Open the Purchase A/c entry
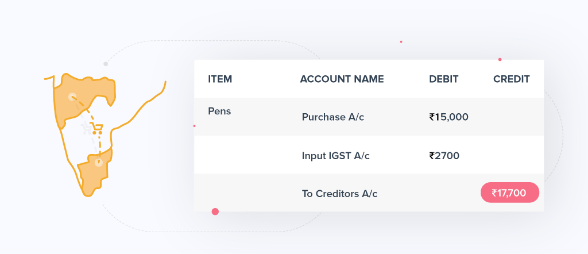Viewport: 588px width, 254px height. click(333, 117)
